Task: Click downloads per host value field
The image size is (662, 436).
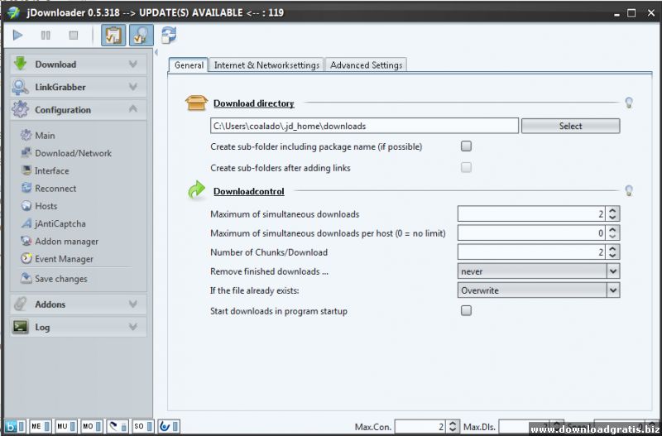Action: click(x=531, y=233)
